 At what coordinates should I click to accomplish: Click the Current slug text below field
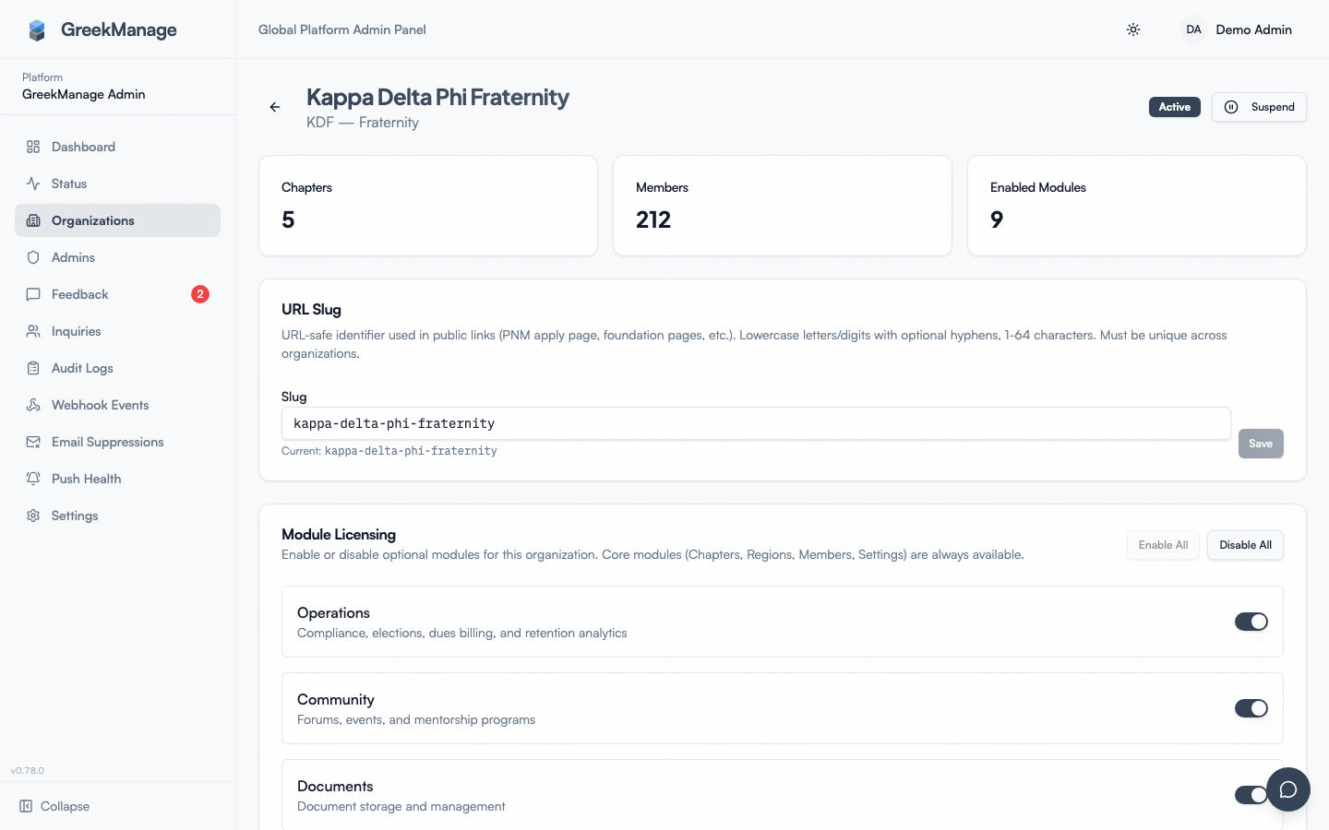(x=389, y=451)
